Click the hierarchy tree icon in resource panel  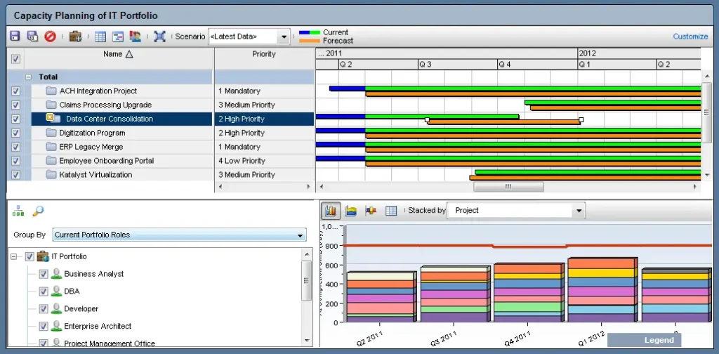tap(18, 211)
